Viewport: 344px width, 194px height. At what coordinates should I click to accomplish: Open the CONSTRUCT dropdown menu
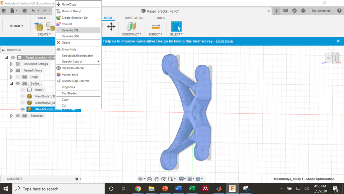[x=131, y=34]
